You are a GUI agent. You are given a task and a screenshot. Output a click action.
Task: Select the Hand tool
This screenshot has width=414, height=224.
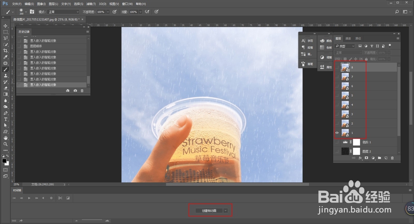click(x=5, y=138)
